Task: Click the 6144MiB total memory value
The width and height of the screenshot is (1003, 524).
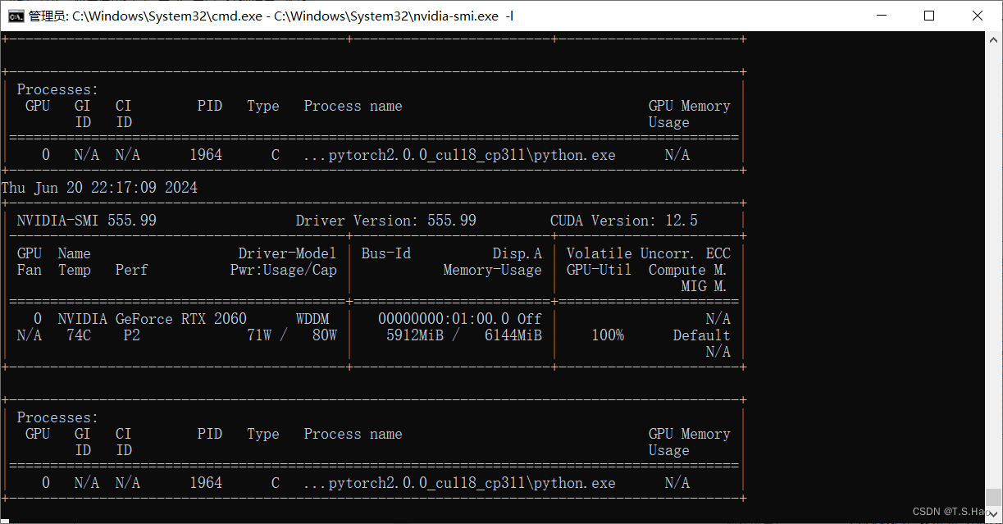Action: [x=513, y=335]
